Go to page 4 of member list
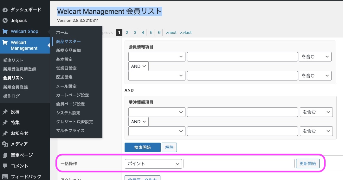The height and width of the screenshot is (180, 343). (143, 33)
